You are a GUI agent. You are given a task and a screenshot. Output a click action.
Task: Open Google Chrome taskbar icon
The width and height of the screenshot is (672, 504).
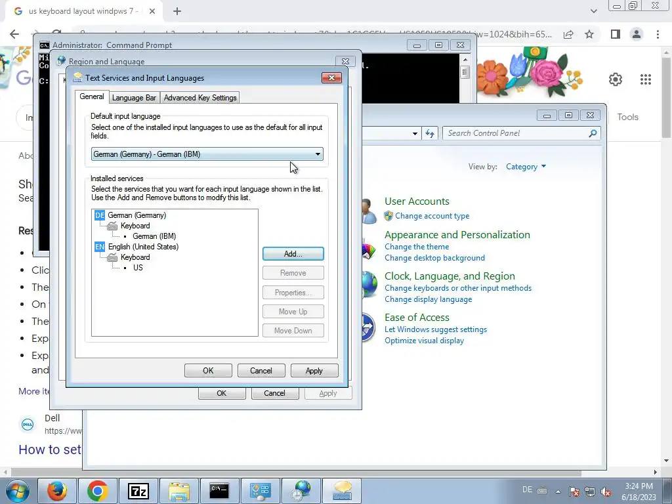click(x=97, y=491)
